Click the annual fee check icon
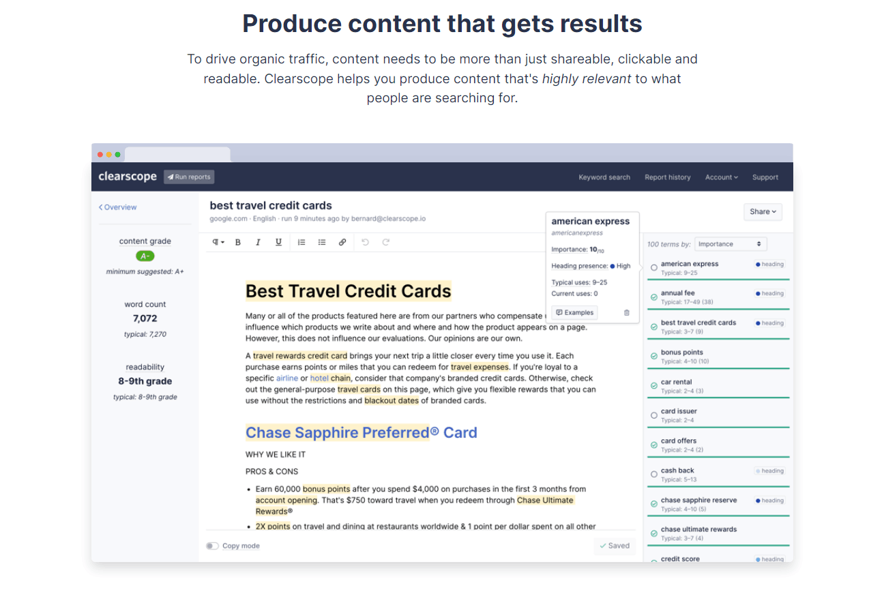The image size is (884, 592). tap(654, 297)
